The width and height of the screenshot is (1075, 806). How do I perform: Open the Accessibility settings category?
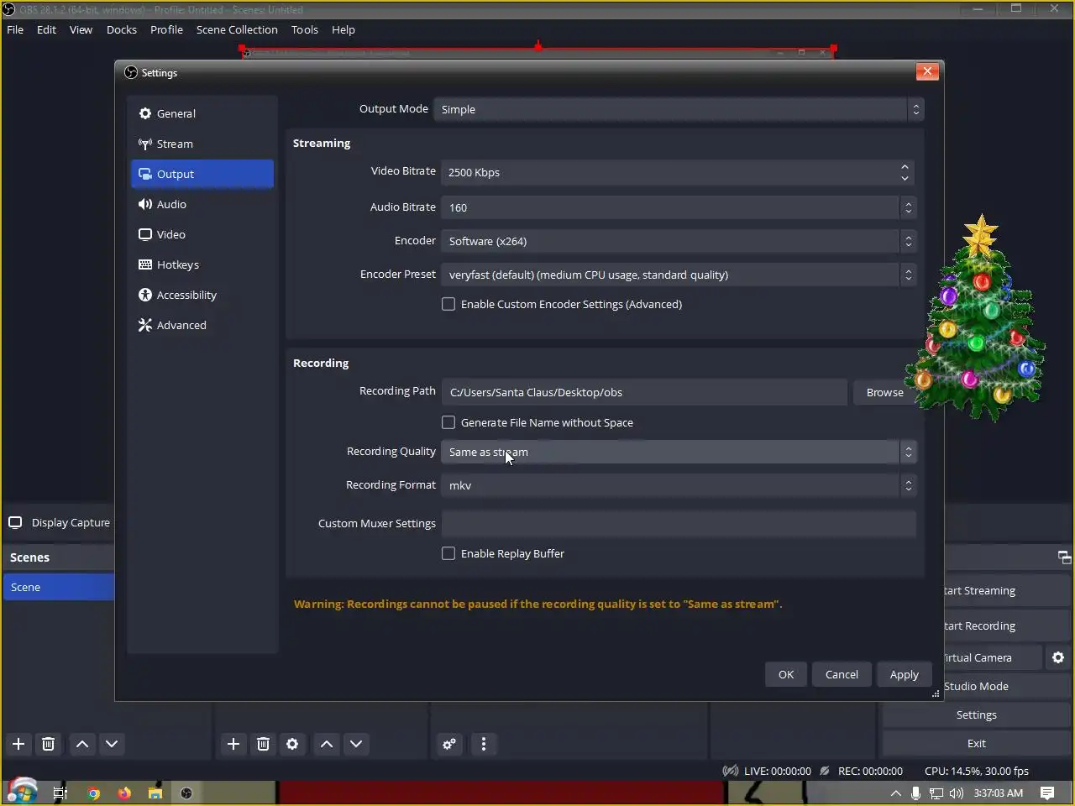click(x=202, y=295)
